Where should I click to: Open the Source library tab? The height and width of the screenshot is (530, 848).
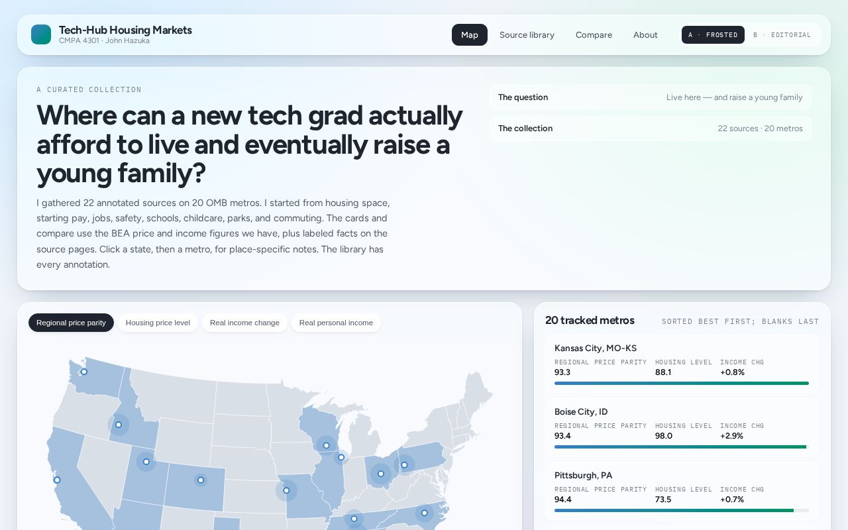[x=527, y=34]
